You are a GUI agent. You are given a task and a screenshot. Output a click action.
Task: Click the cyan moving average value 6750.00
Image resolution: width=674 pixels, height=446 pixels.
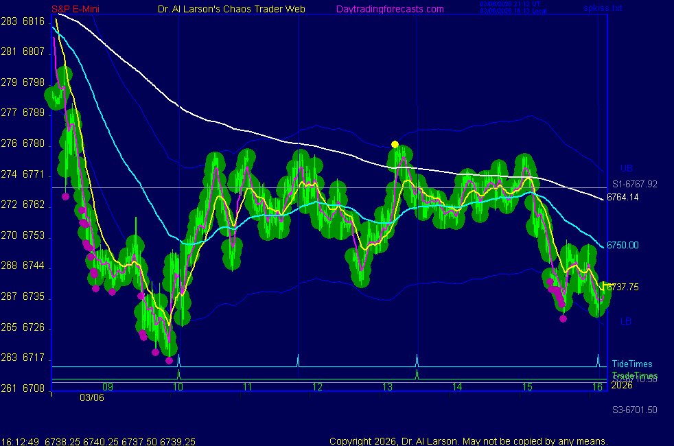tap(623, 245)
